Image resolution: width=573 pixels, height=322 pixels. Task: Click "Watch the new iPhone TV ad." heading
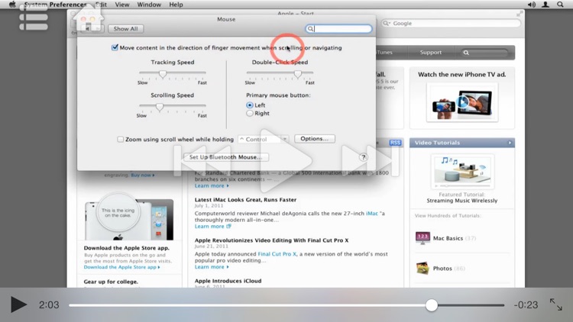pos(462,75)
